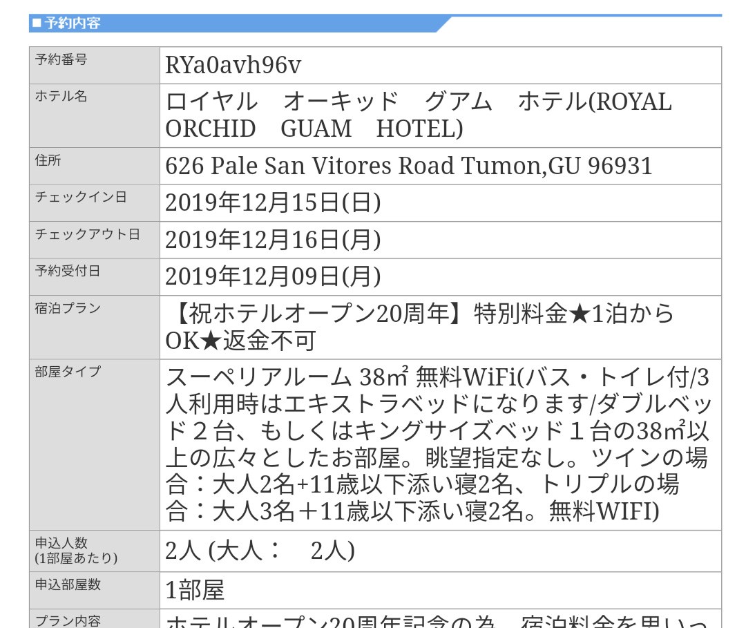746x628 pixels.
Task: Select the 予約番号 label cell
Action: point(95,65)
